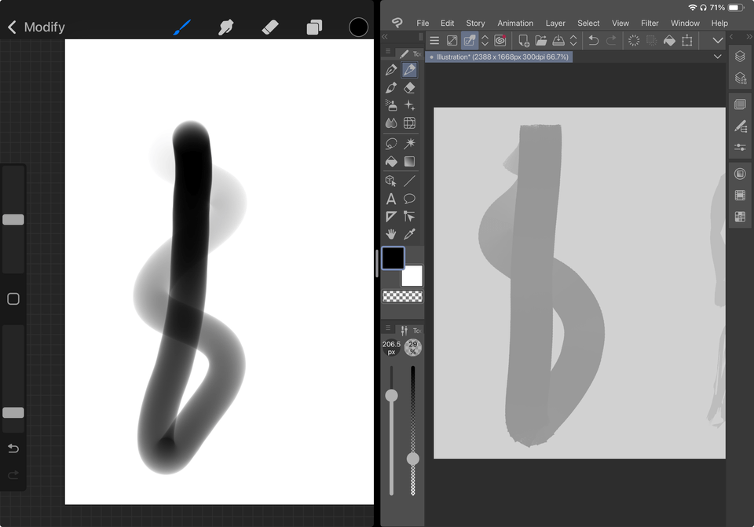754x527 pixels.
Task: Open the Auto Select (magic wand) tool
Action: (409, 143)
